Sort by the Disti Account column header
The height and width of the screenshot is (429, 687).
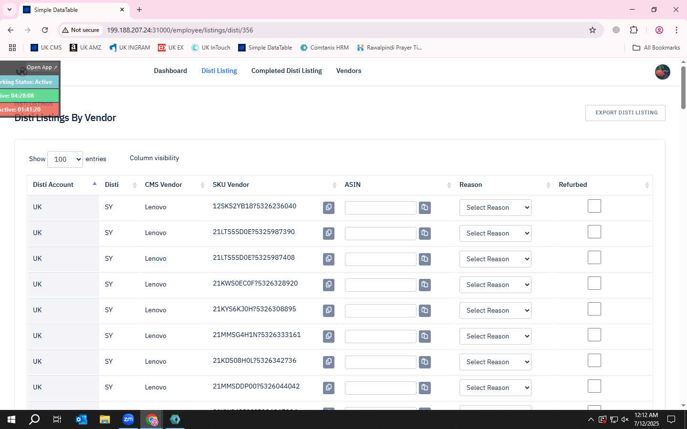63,185
